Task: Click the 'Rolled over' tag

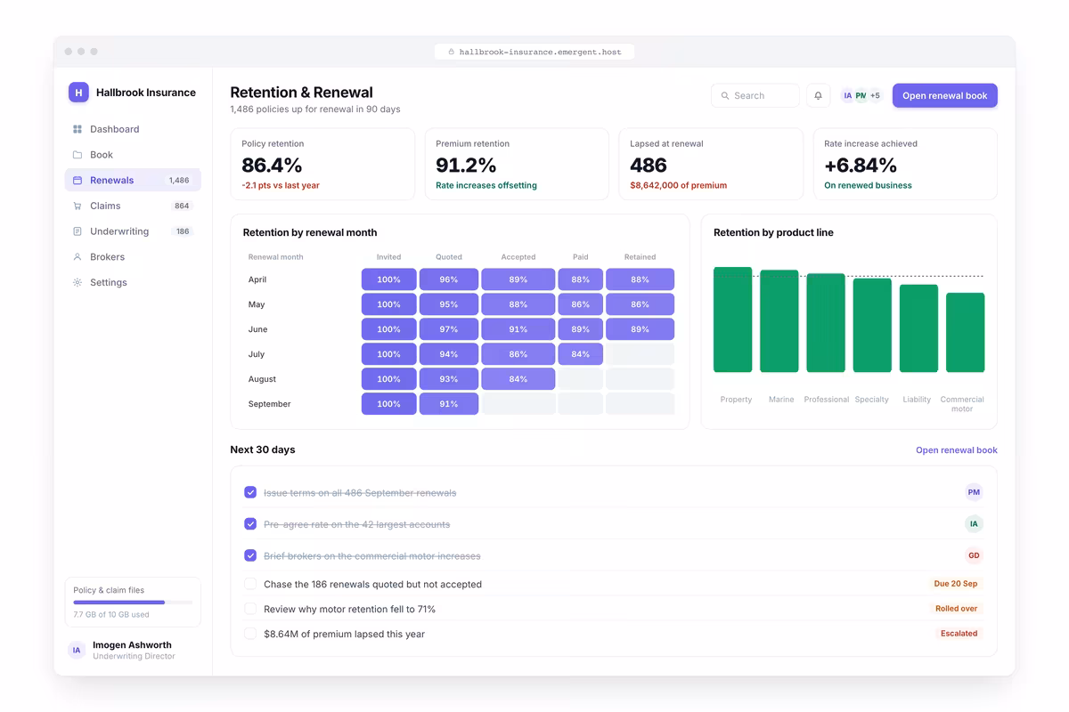Action: tap(956, 609)
